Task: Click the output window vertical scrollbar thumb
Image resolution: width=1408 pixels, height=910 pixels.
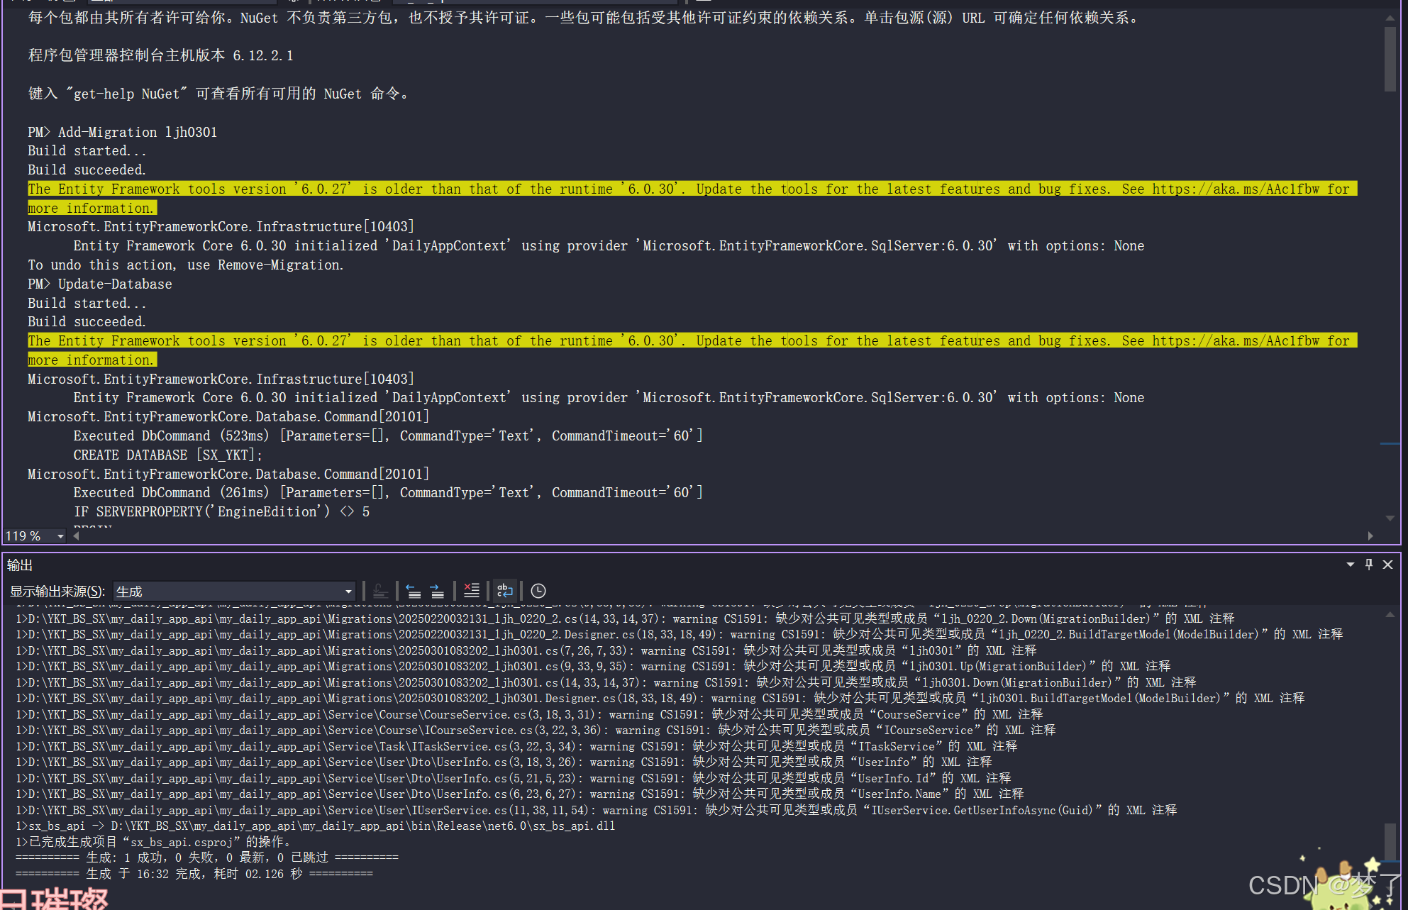Action: 1389,840
